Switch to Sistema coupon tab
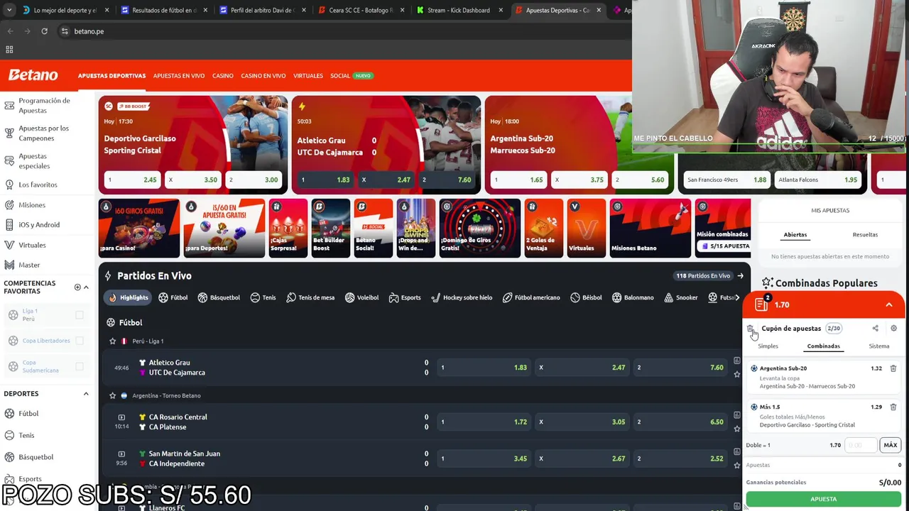 tap(878, 346)
